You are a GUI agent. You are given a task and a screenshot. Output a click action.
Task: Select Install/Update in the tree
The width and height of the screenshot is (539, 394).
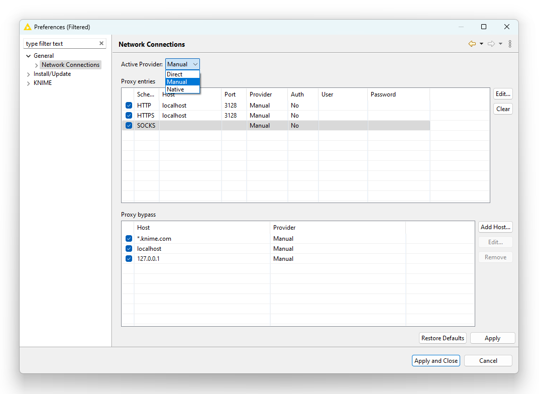[52, 74]
